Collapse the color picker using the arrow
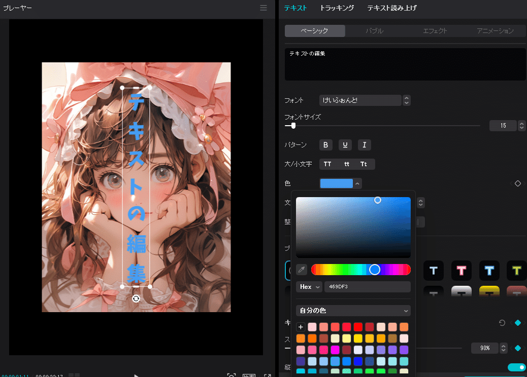 [357, 183]
